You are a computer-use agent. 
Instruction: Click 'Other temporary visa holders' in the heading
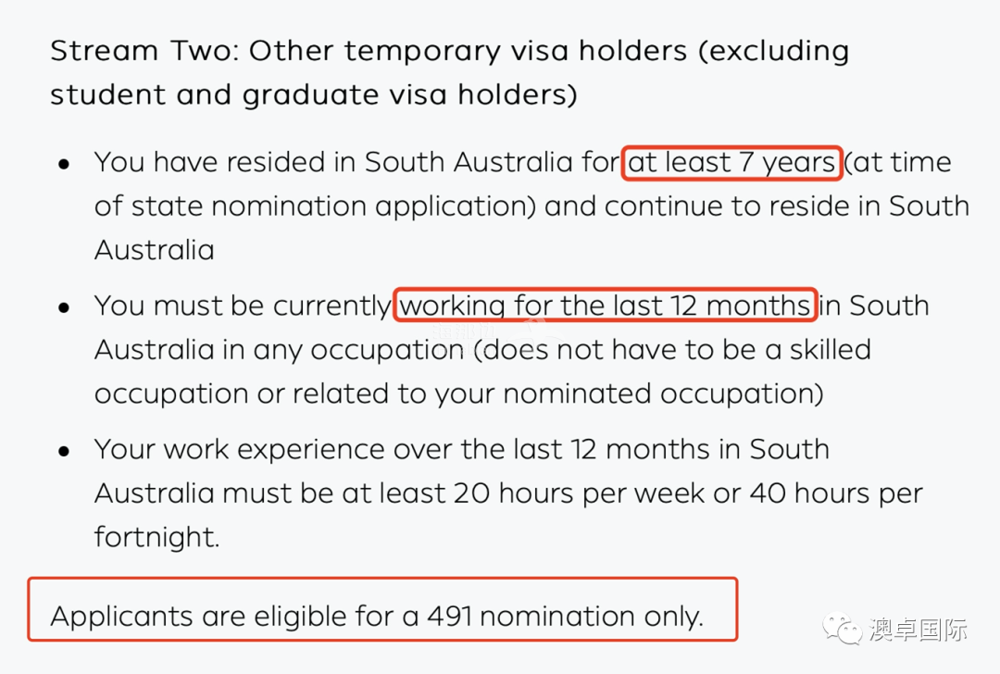[x=469, y=51]
